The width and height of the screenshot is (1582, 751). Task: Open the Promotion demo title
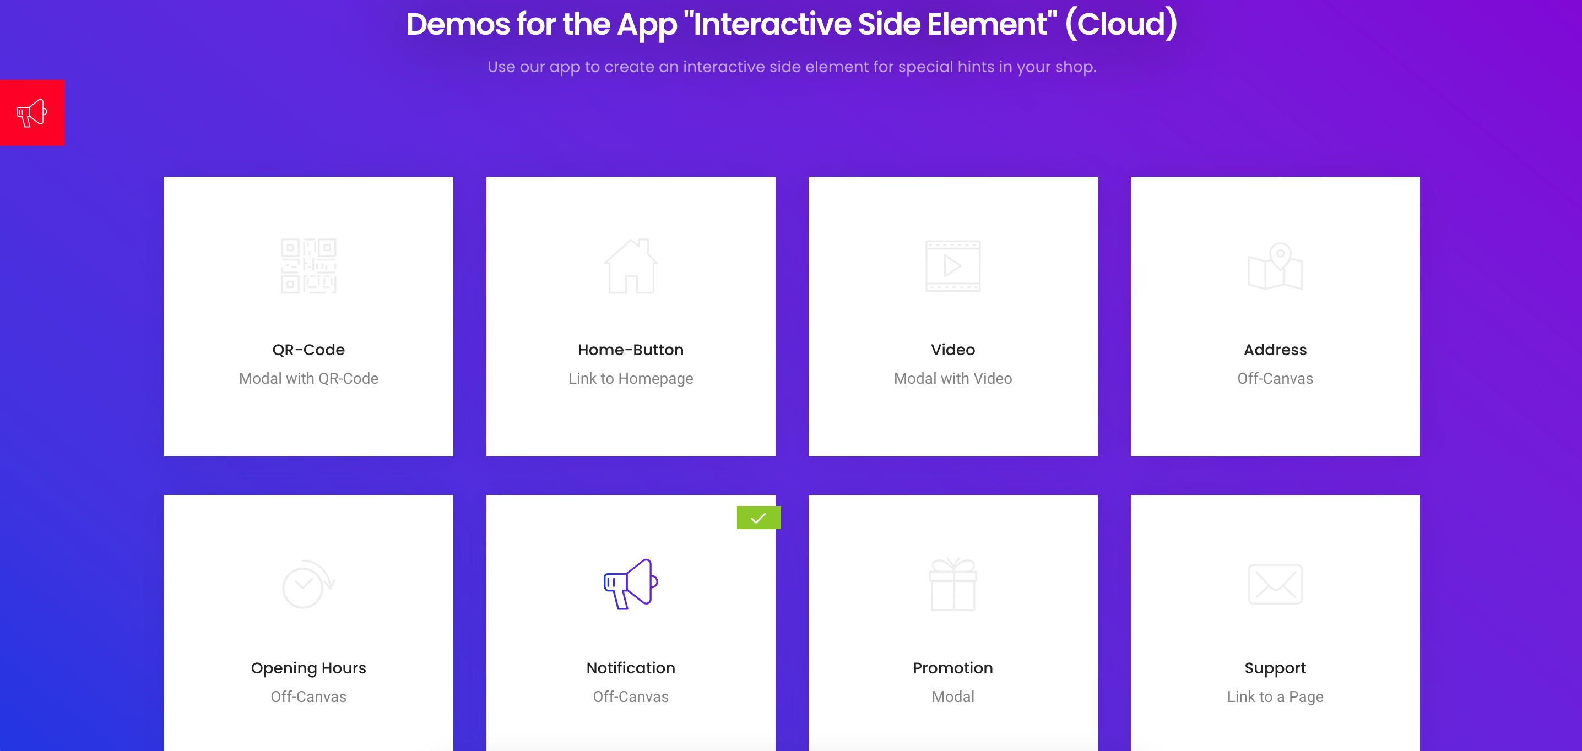pos(952,667)
